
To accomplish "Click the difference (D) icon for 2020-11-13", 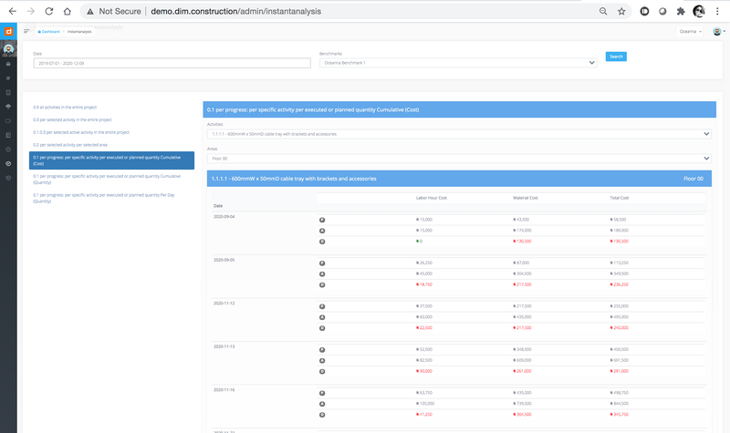I will tap(322, 371).
